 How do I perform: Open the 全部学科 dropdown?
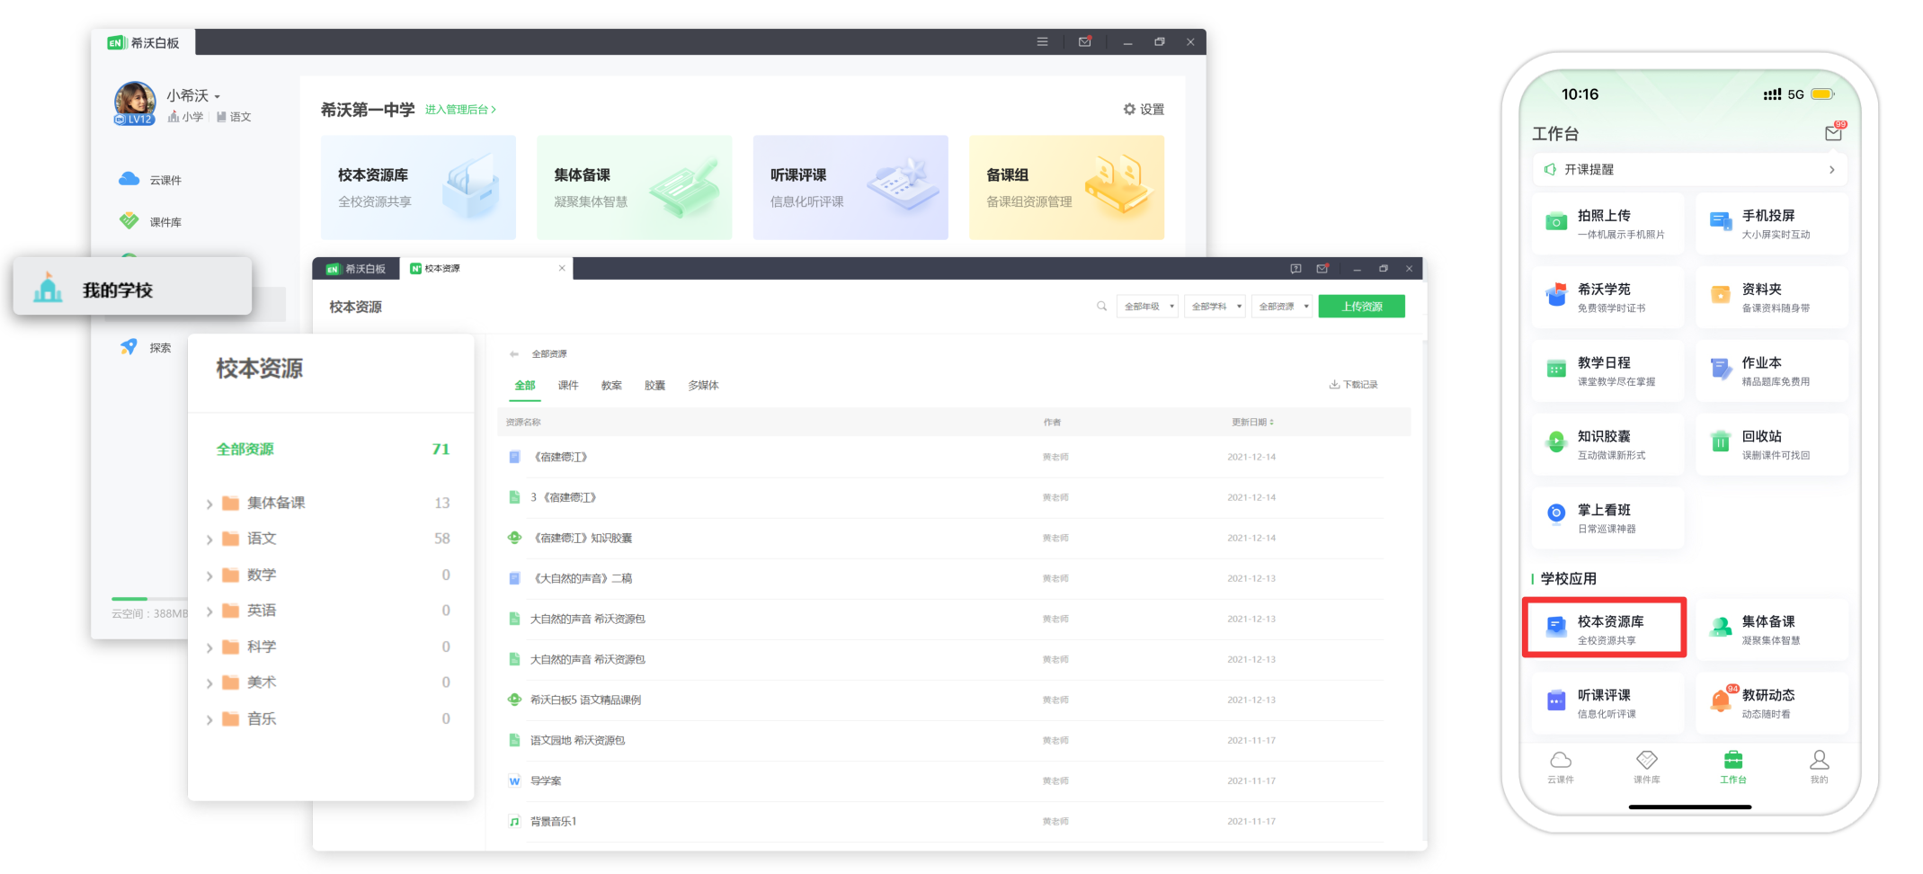[x=1215, y=307]
